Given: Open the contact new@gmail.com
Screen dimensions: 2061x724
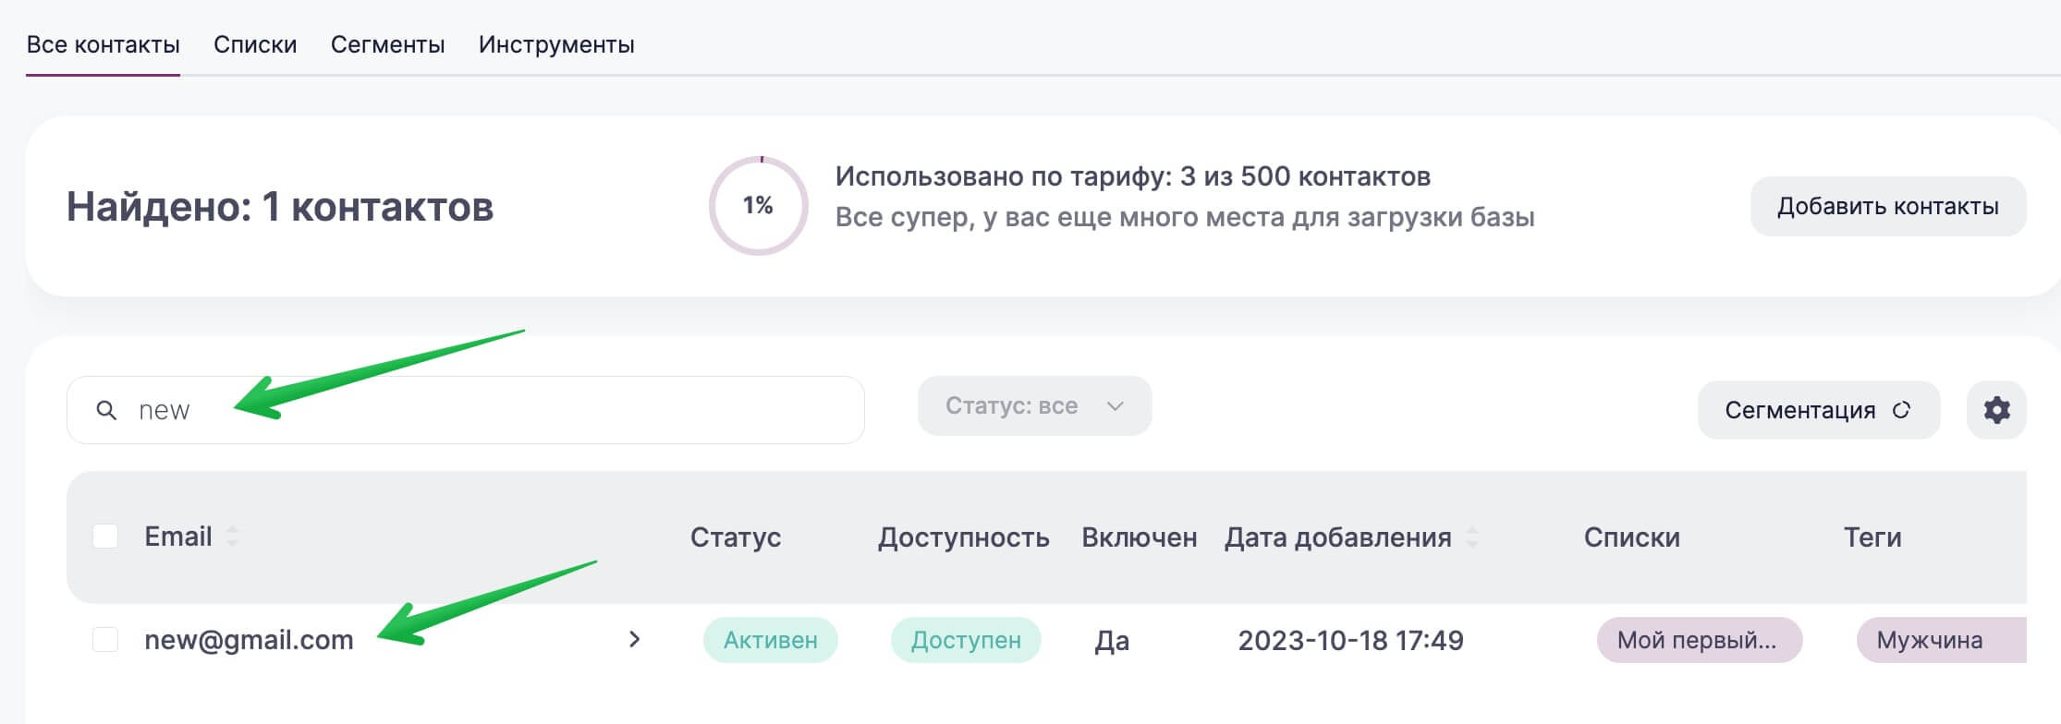Looking at the screenshot, I should 249,639.
